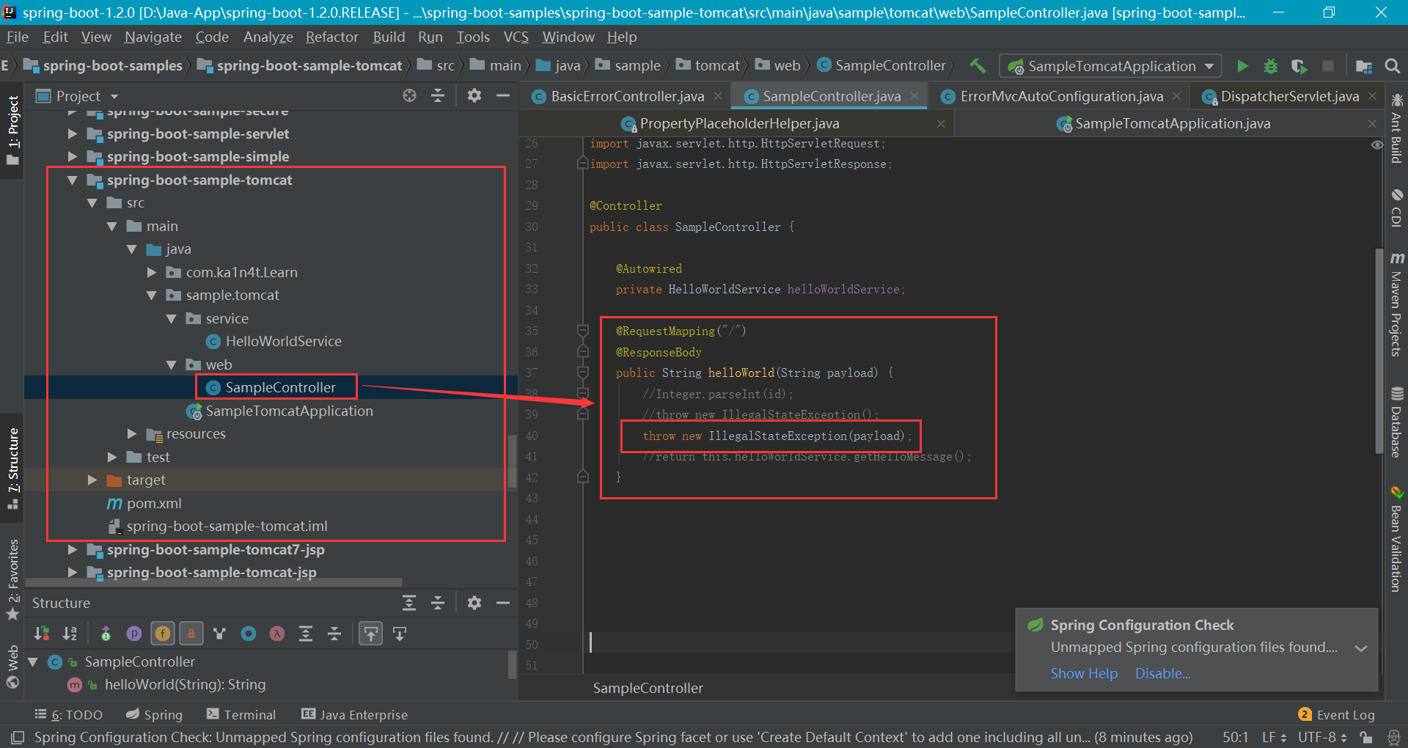
Task: Click the read-only lock icon in status bar
Action: coord(1365,737)
